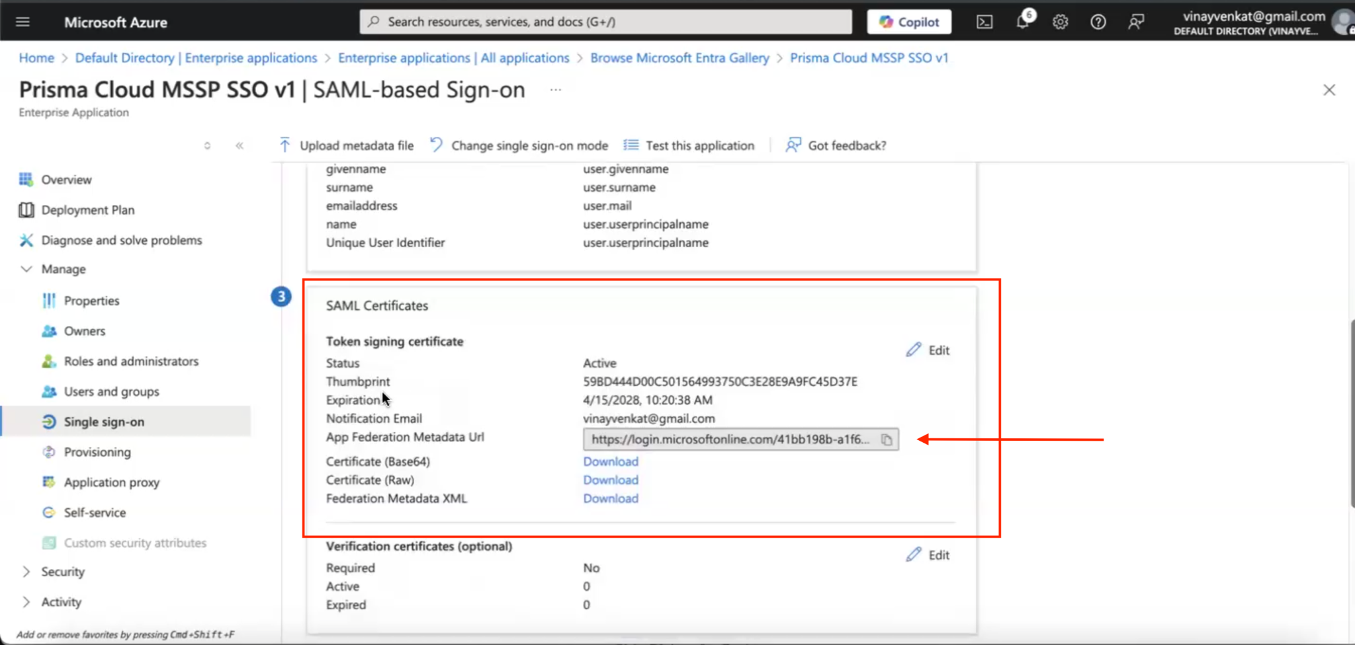The height and width of the screenshot is (645, 1355).
Task: Click the user.givenname claim value
Action: point(626,169)
